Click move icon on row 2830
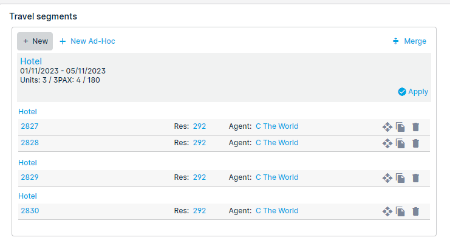 387,211
